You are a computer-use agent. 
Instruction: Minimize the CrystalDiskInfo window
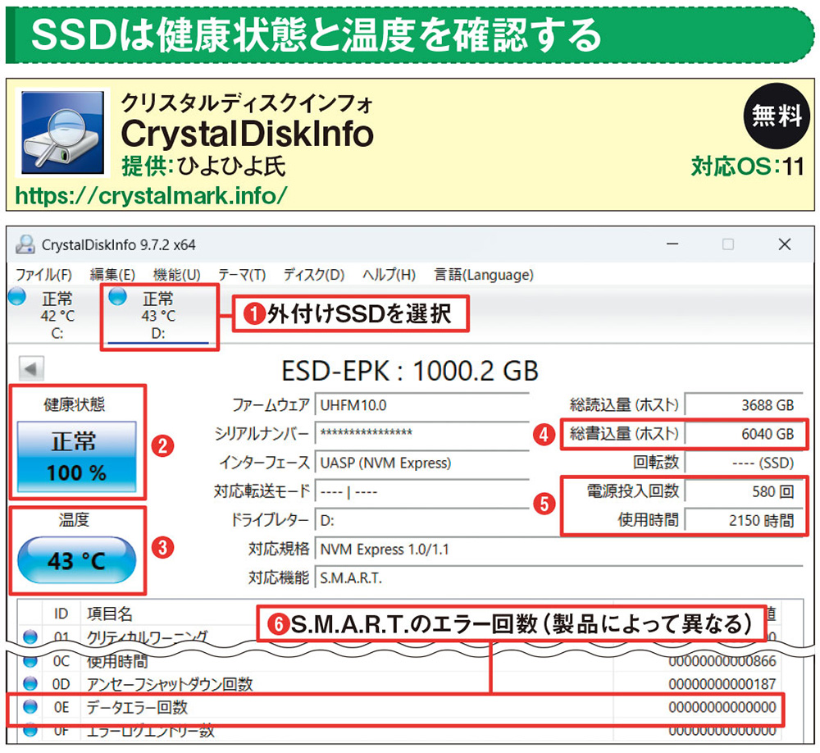pyautogui.click(x=672, y=244)
